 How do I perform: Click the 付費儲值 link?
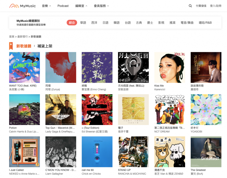tap(201, 6)
